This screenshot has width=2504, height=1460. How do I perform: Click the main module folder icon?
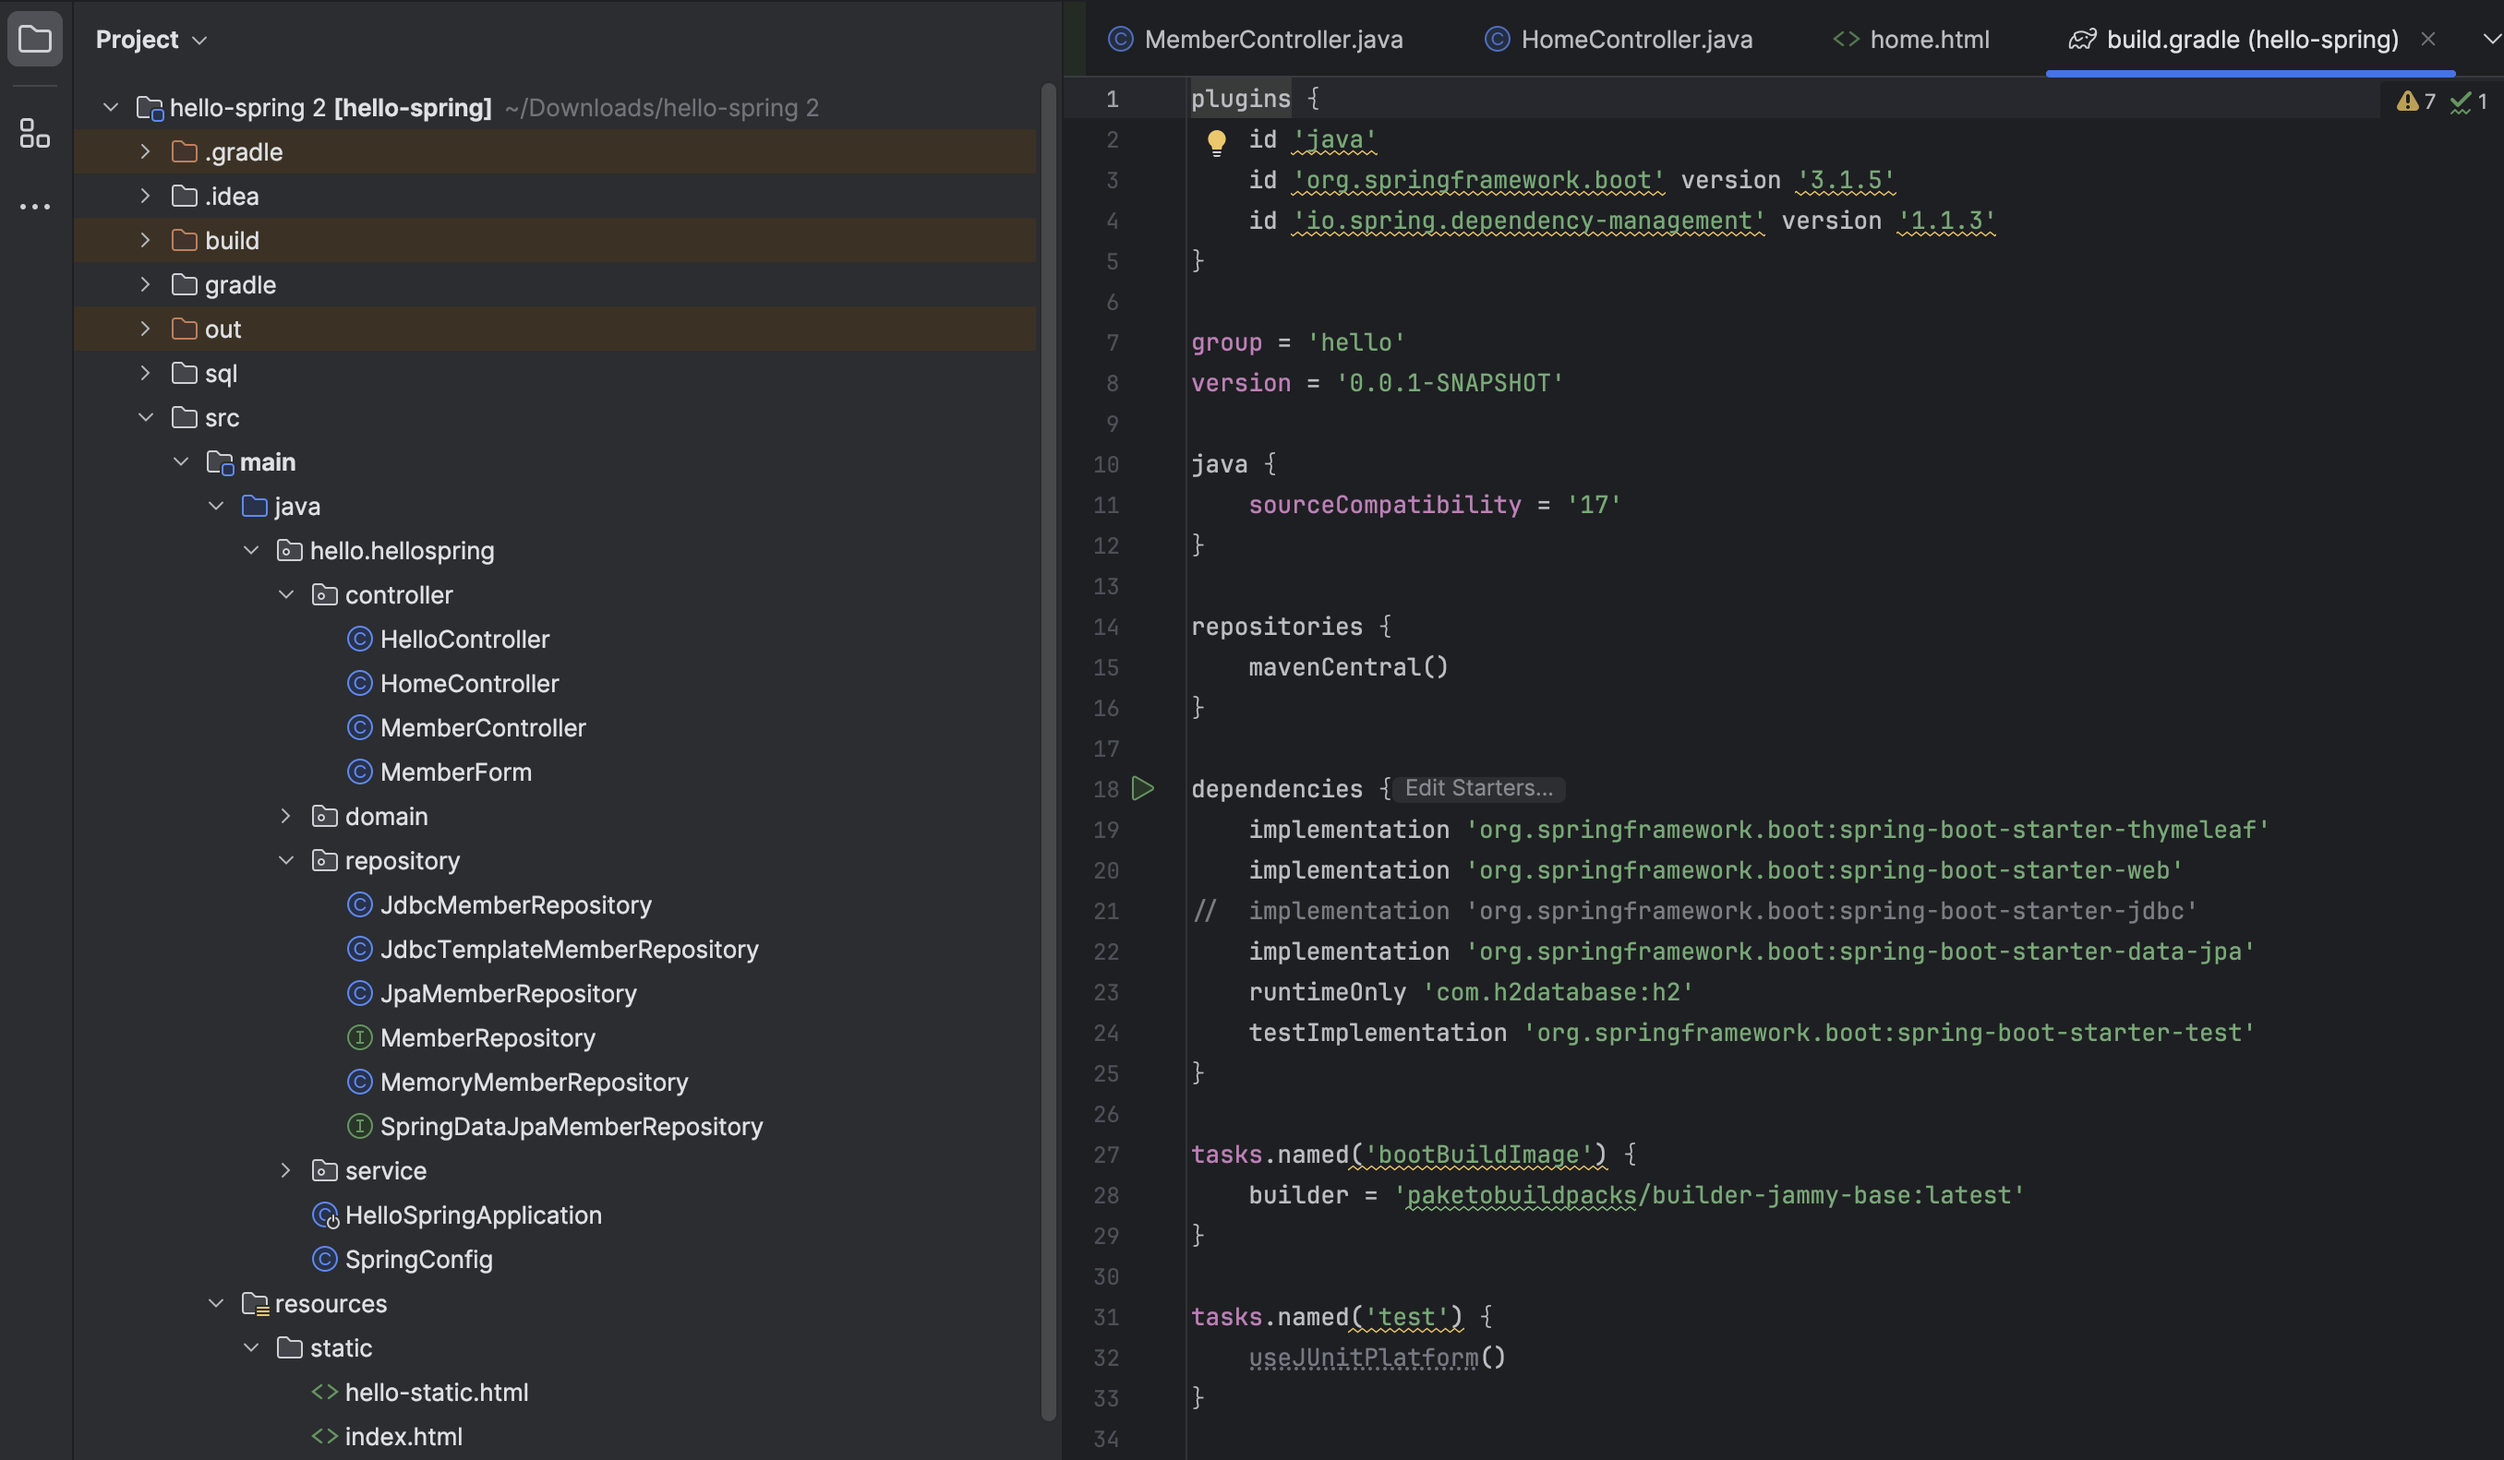(x=220, y=461)
